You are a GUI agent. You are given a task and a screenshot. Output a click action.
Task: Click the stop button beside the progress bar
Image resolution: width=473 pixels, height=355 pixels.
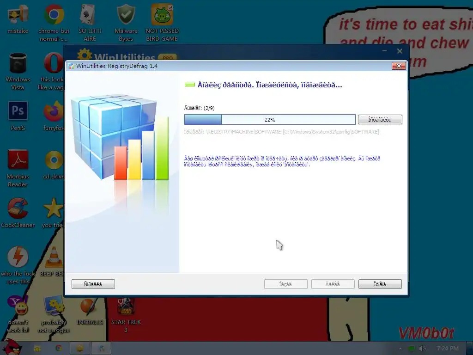[x=380, y=120]
